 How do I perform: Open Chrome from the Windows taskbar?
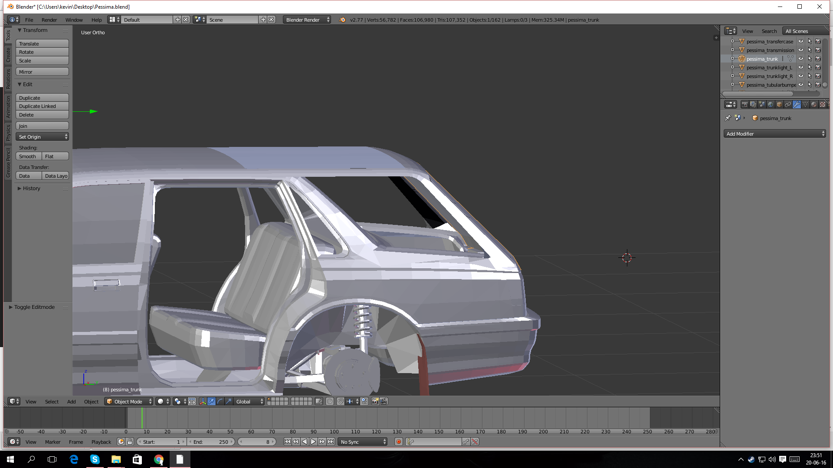[x=159, y=459]
